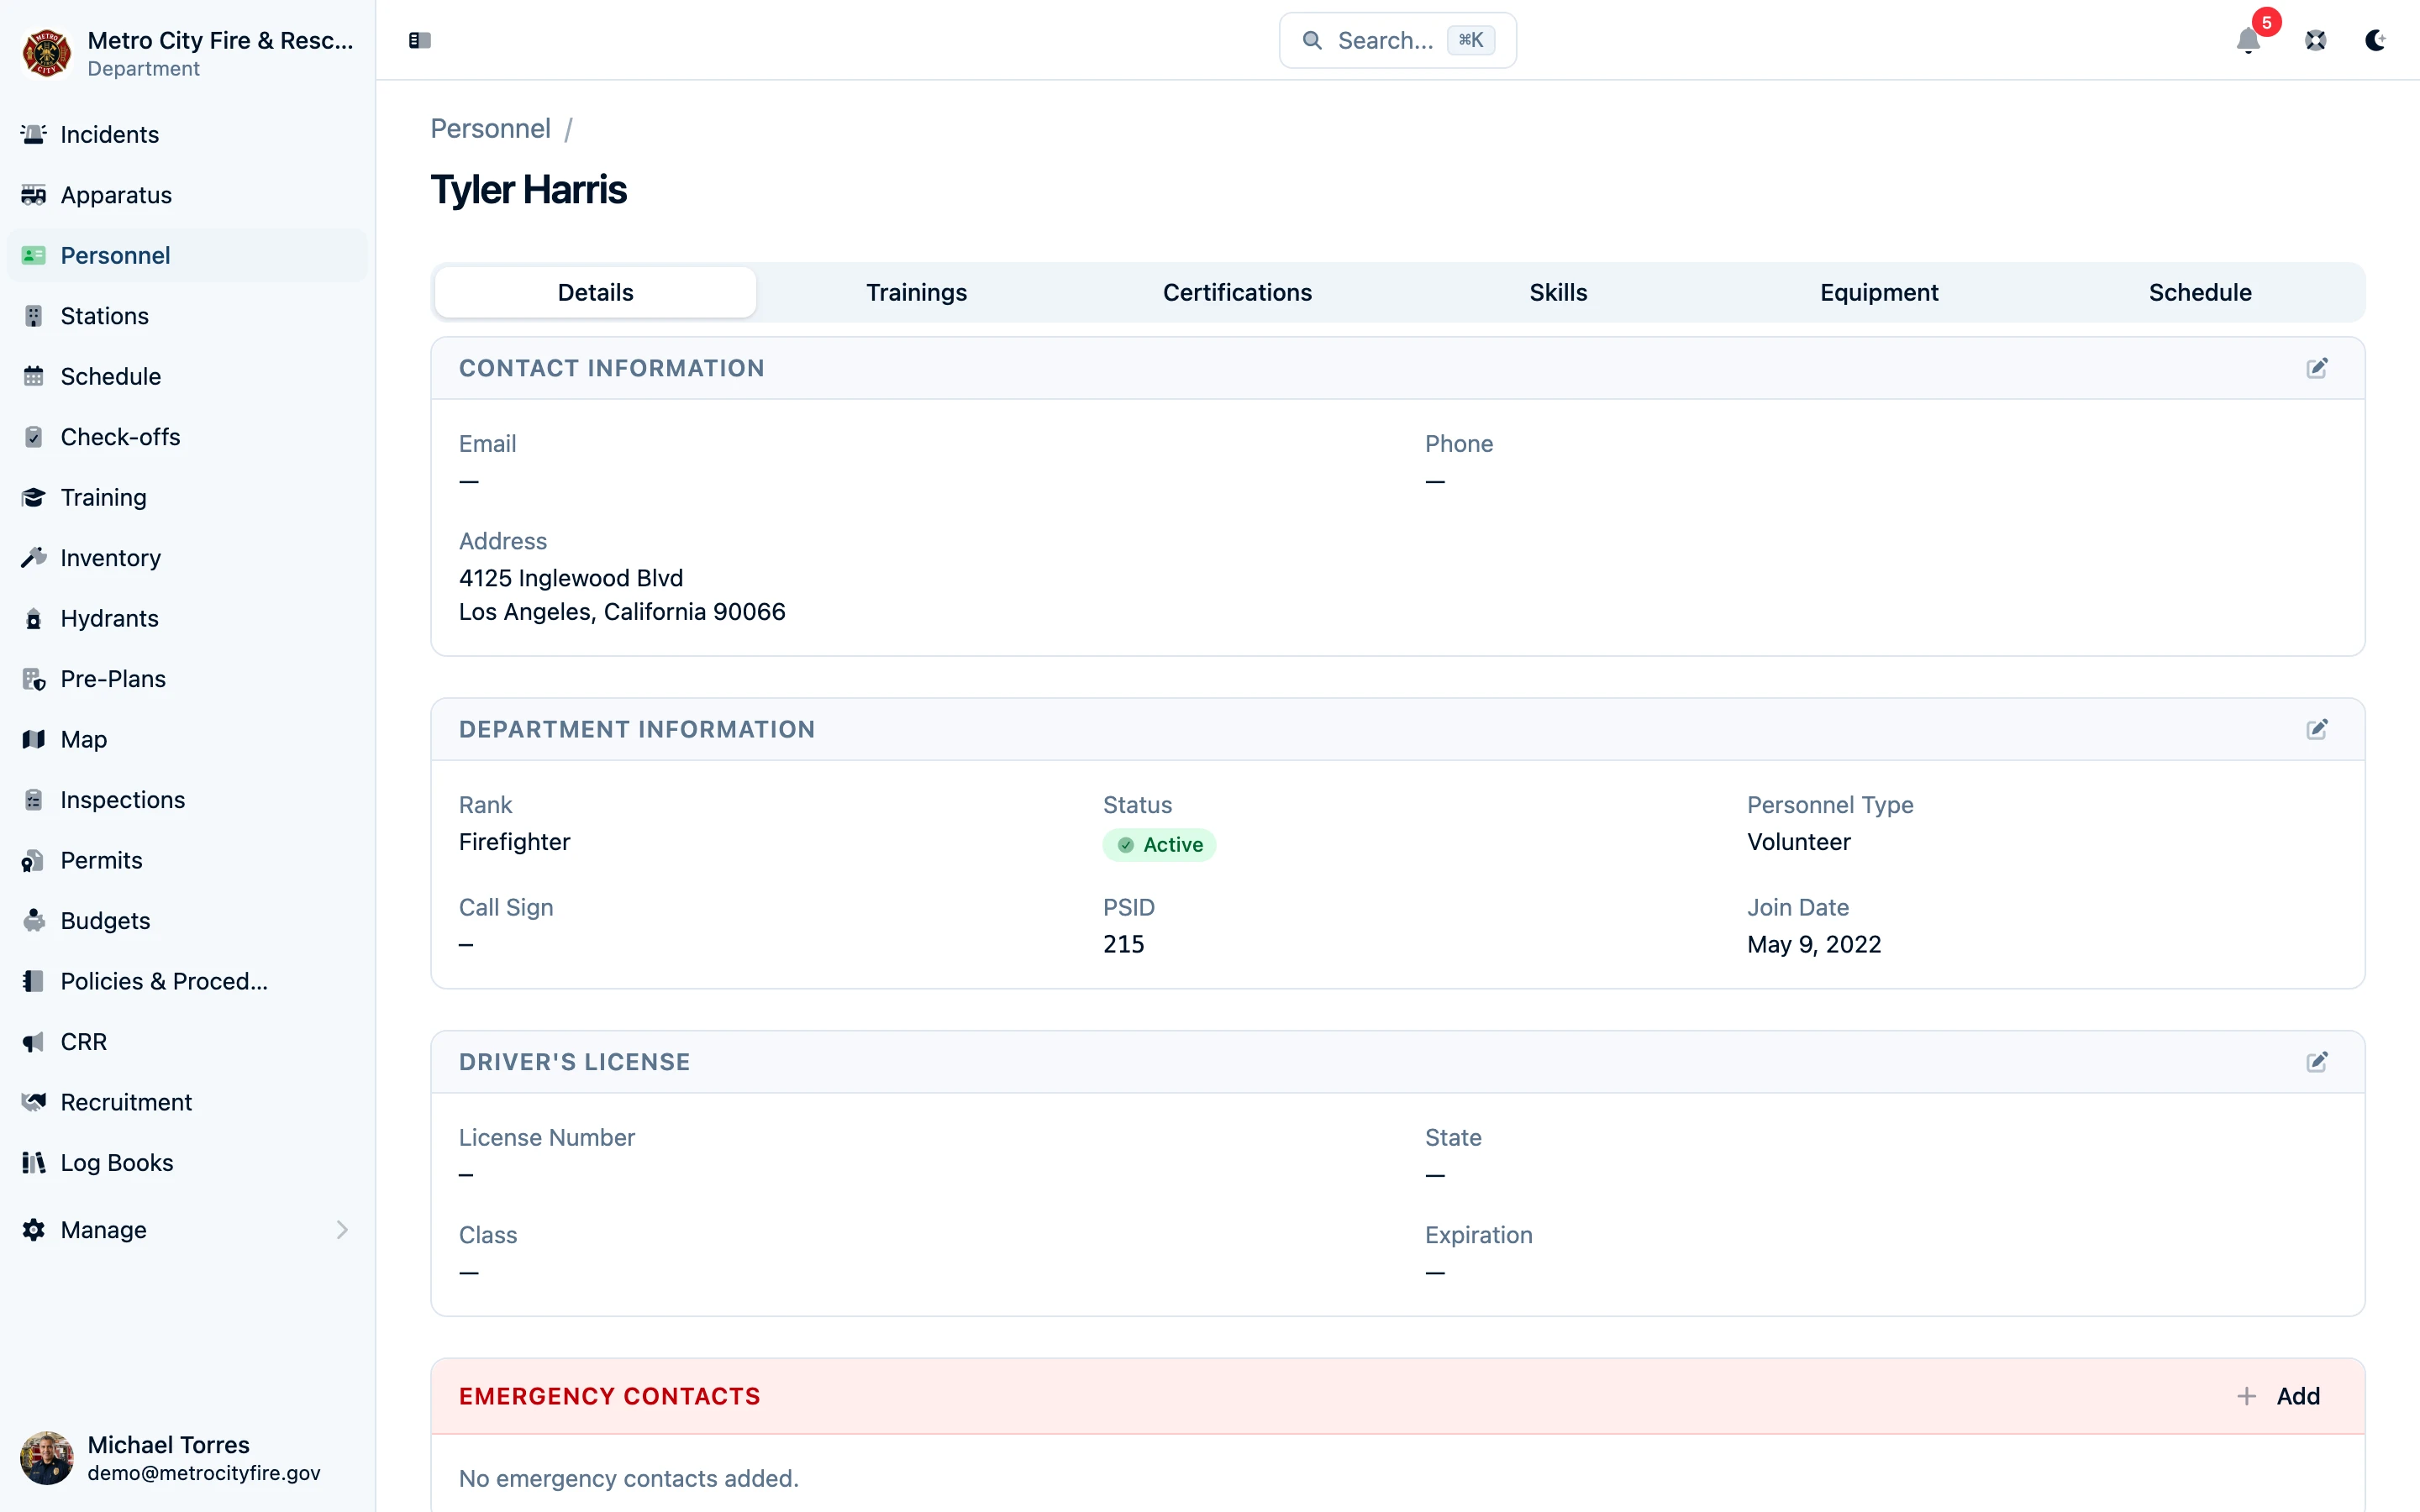Open notifications bell with 5 badge
Viewport: 2420px width, 1512px height.
point(2249,40)
